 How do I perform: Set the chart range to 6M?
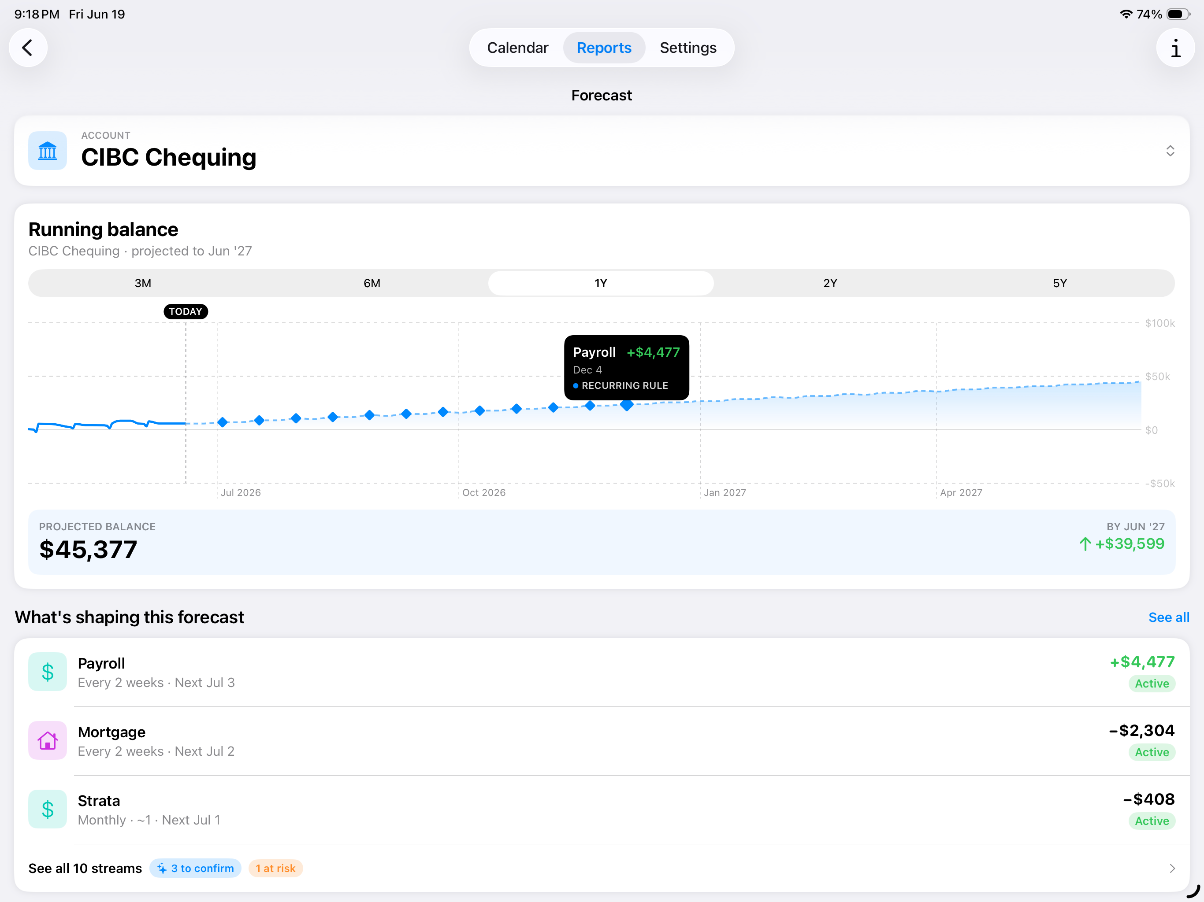[x=372, y=283]
